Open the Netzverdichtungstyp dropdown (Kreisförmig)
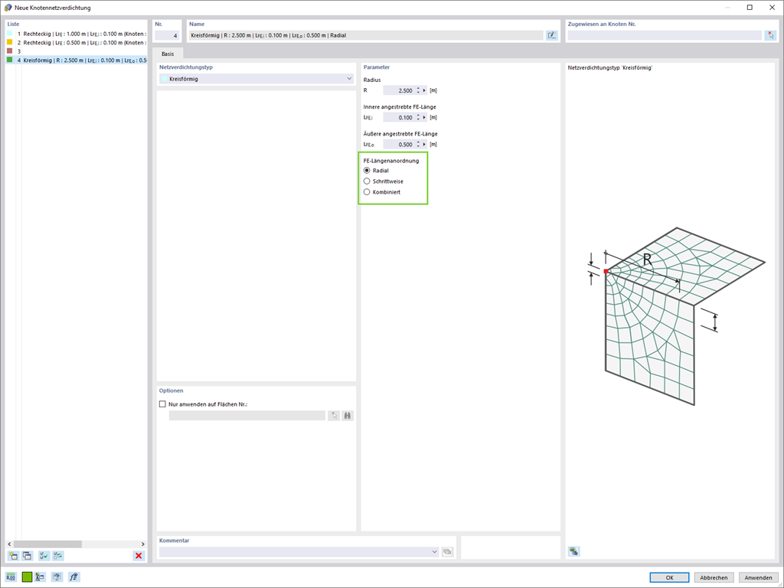784x588 pixels. point(256,79)
